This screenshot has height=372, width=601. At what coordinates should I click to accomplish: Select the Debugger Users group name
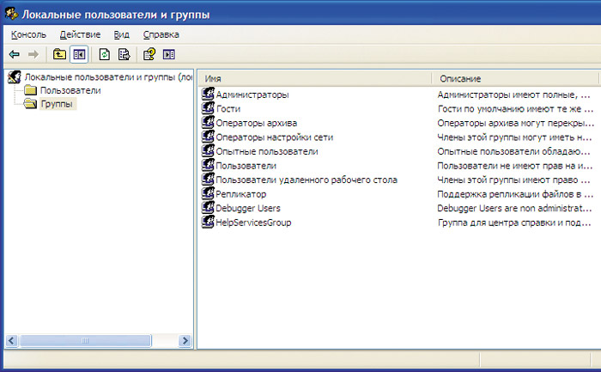pos(248,208)
